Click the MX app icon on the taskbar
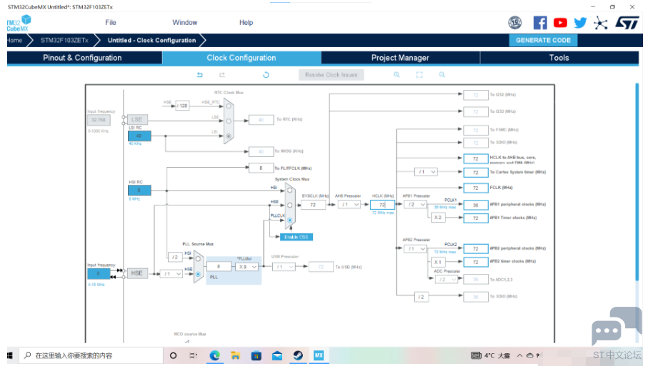 point(319,355)
